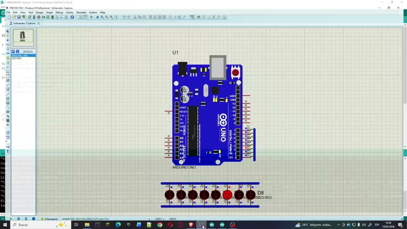Select ARDUINO UNO in devices list
Screen dimensions: 407x229
tap(23, 56)
